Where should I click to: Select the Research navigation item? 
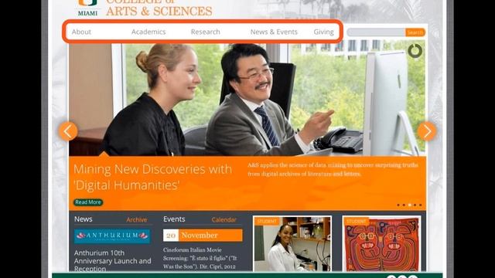[x=205, y=32]
